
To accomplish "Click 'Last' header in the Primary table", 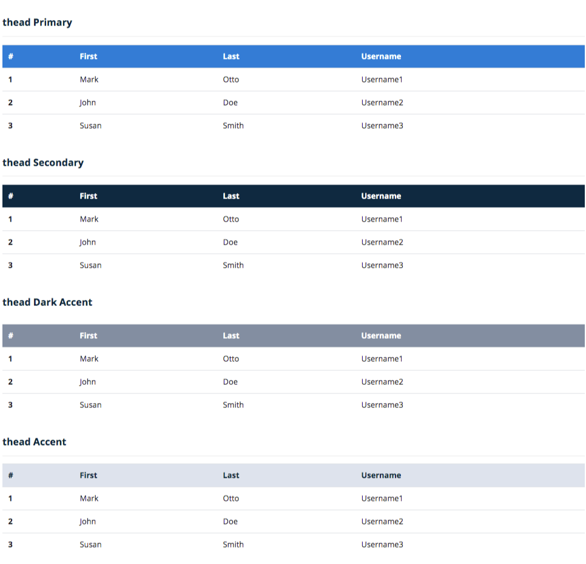I will [x=231, y=56].
